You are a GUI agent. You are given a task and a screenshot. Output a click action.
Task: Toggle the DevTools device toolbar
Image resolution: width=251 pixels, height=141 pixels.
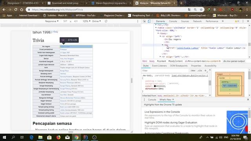(149, 21)
